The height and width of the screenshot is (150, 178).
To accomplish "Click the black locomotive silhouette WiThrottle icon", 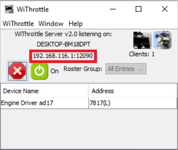I will 142,40.
